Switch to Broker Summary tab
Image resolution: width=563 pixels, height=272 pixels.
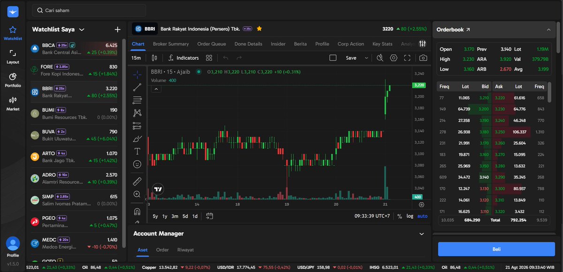(171, 44)
